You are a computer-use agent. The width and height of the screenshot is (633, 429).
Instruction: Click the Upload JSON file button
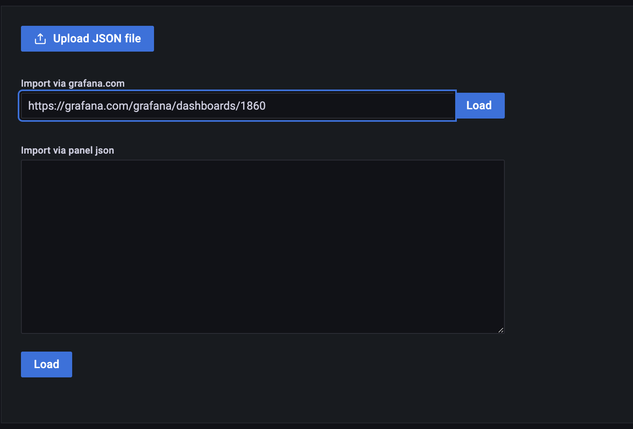[x=87, y=39]
